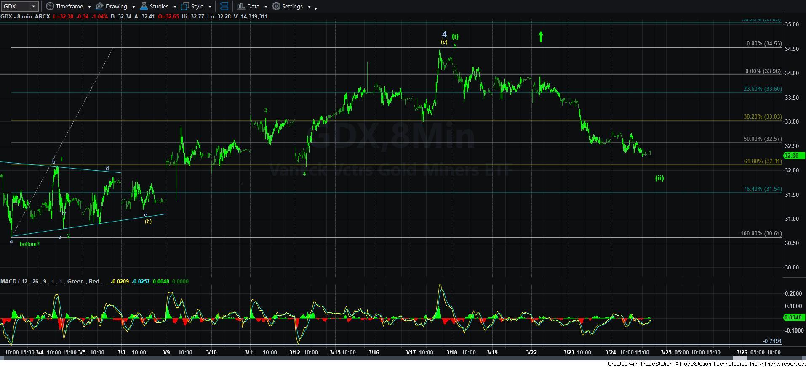Select the 61.80% (32.11) Fibonacci label
The width and height of the screenshot is (806, 367).
763,161
